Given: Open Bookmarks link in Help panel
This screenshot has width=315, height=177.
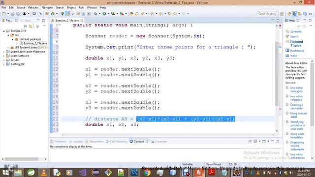Looking at the screenshot, I should click(297, 51).
